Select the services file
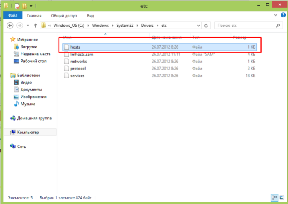The height and width of the screenshot is (204, 288). click(x=159, y=76)
